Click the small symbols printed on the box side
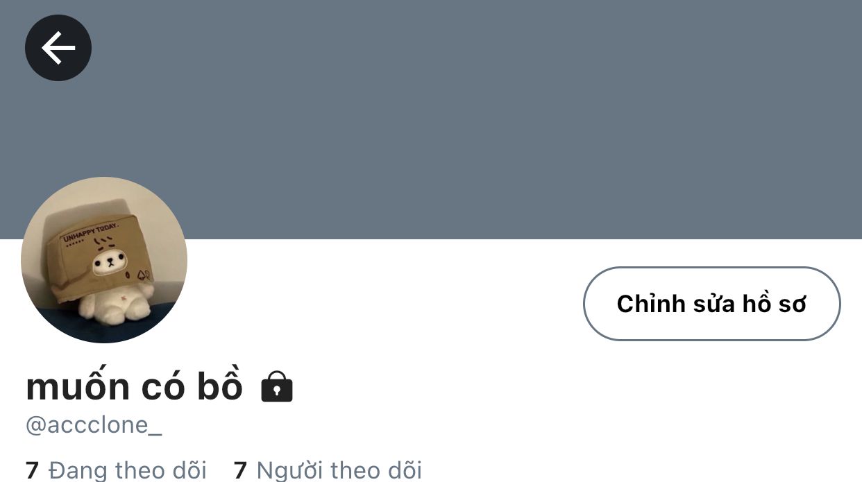This screenshot has width=862, height=482. (x=144, y=275)
